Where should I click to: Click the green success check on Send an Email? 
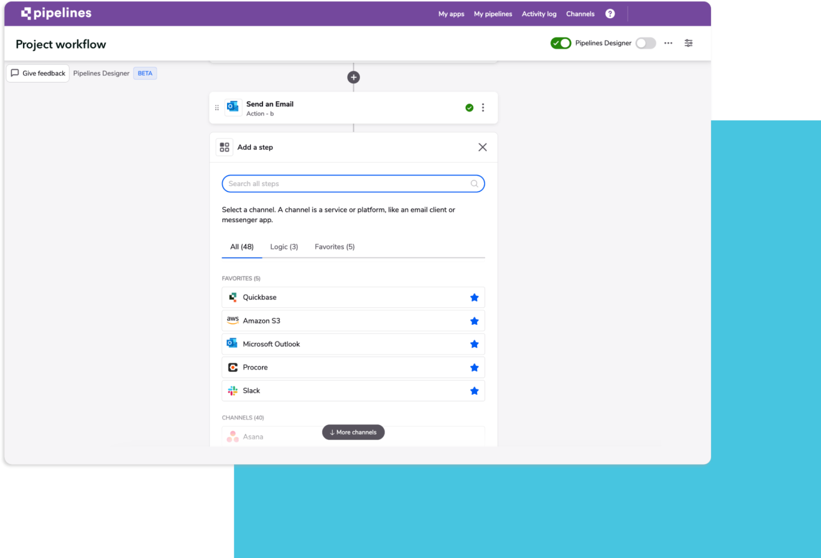pos(470,107)
